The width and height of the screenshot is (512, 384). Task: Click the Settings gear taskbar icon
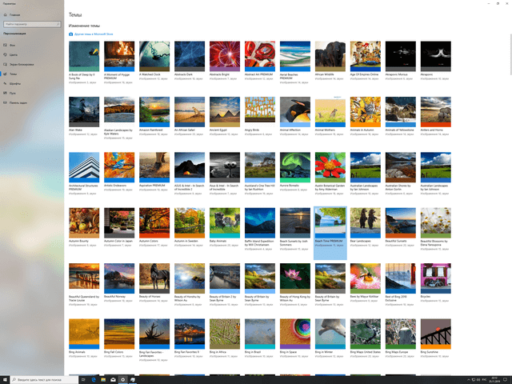[x=122, y=380]
